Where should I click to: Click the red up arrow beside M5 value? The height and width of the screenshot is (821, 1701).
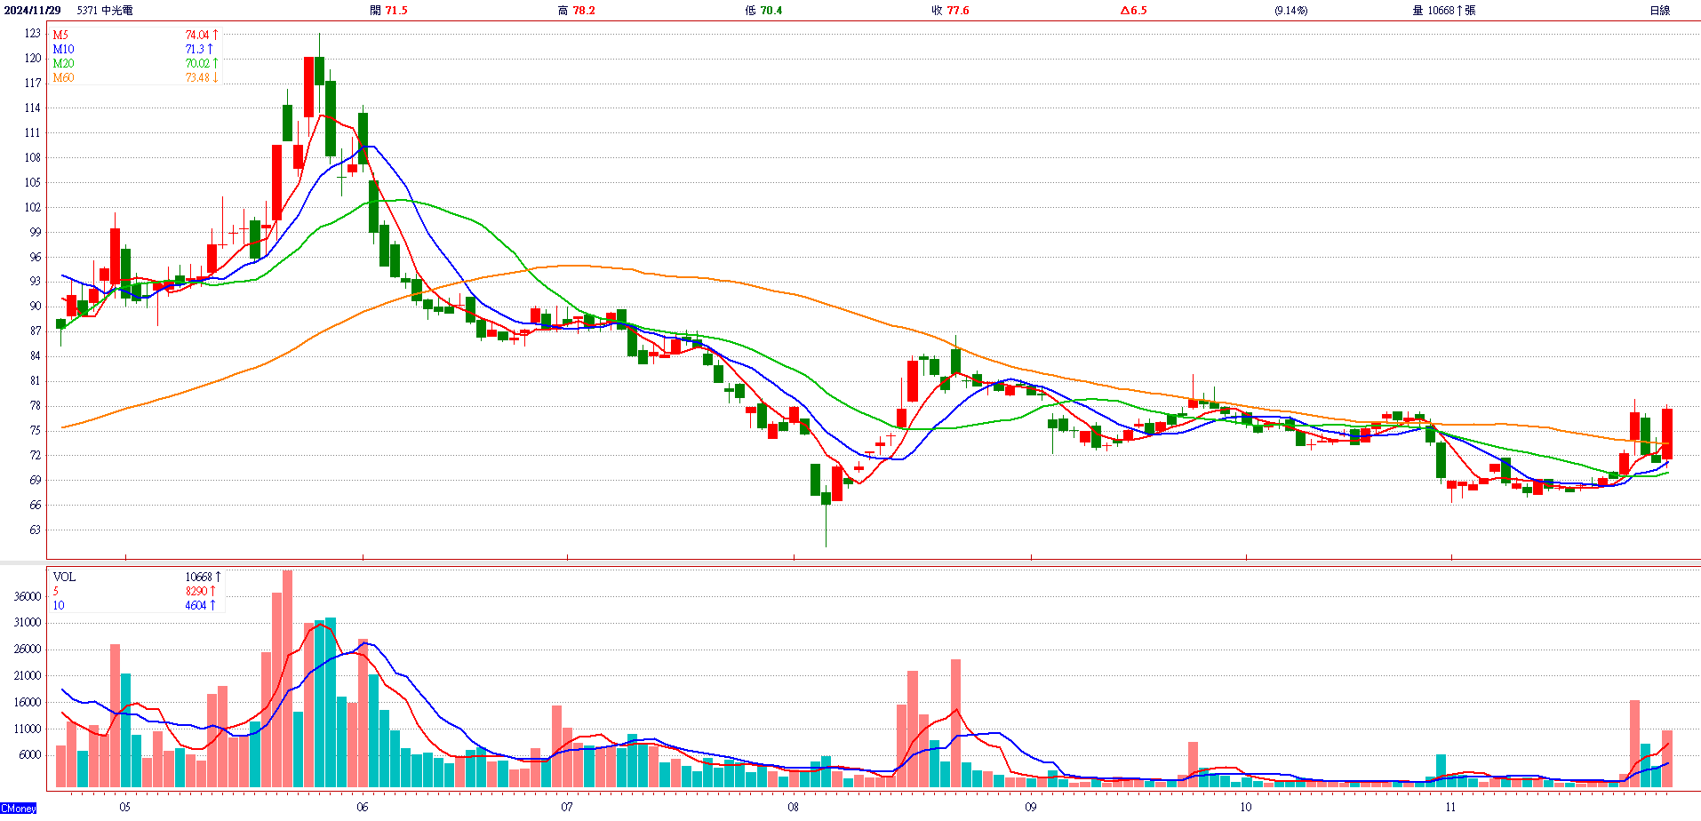tap(215, 36)
